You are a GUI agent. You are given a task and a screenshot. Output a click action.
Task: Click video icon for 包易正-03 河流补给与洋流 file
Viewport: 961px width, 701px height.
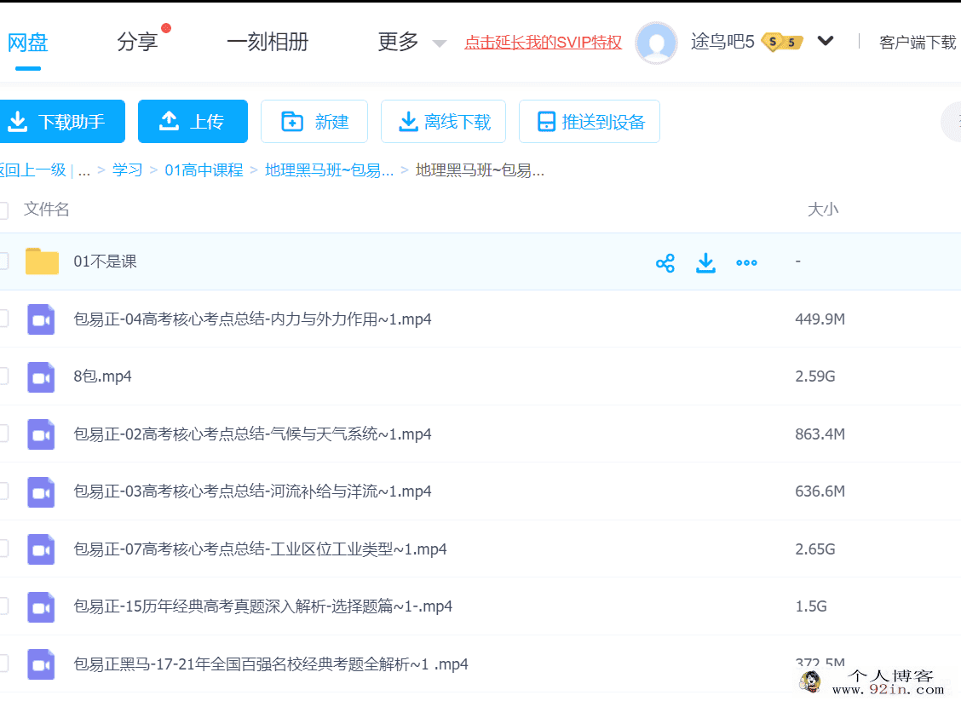(x=41, y=492)
